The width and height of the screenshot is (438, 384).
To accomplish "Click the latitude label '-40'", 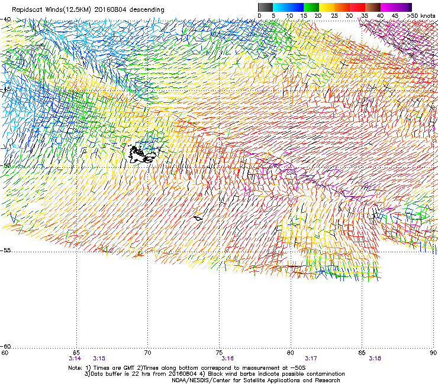I will point(5,19).
